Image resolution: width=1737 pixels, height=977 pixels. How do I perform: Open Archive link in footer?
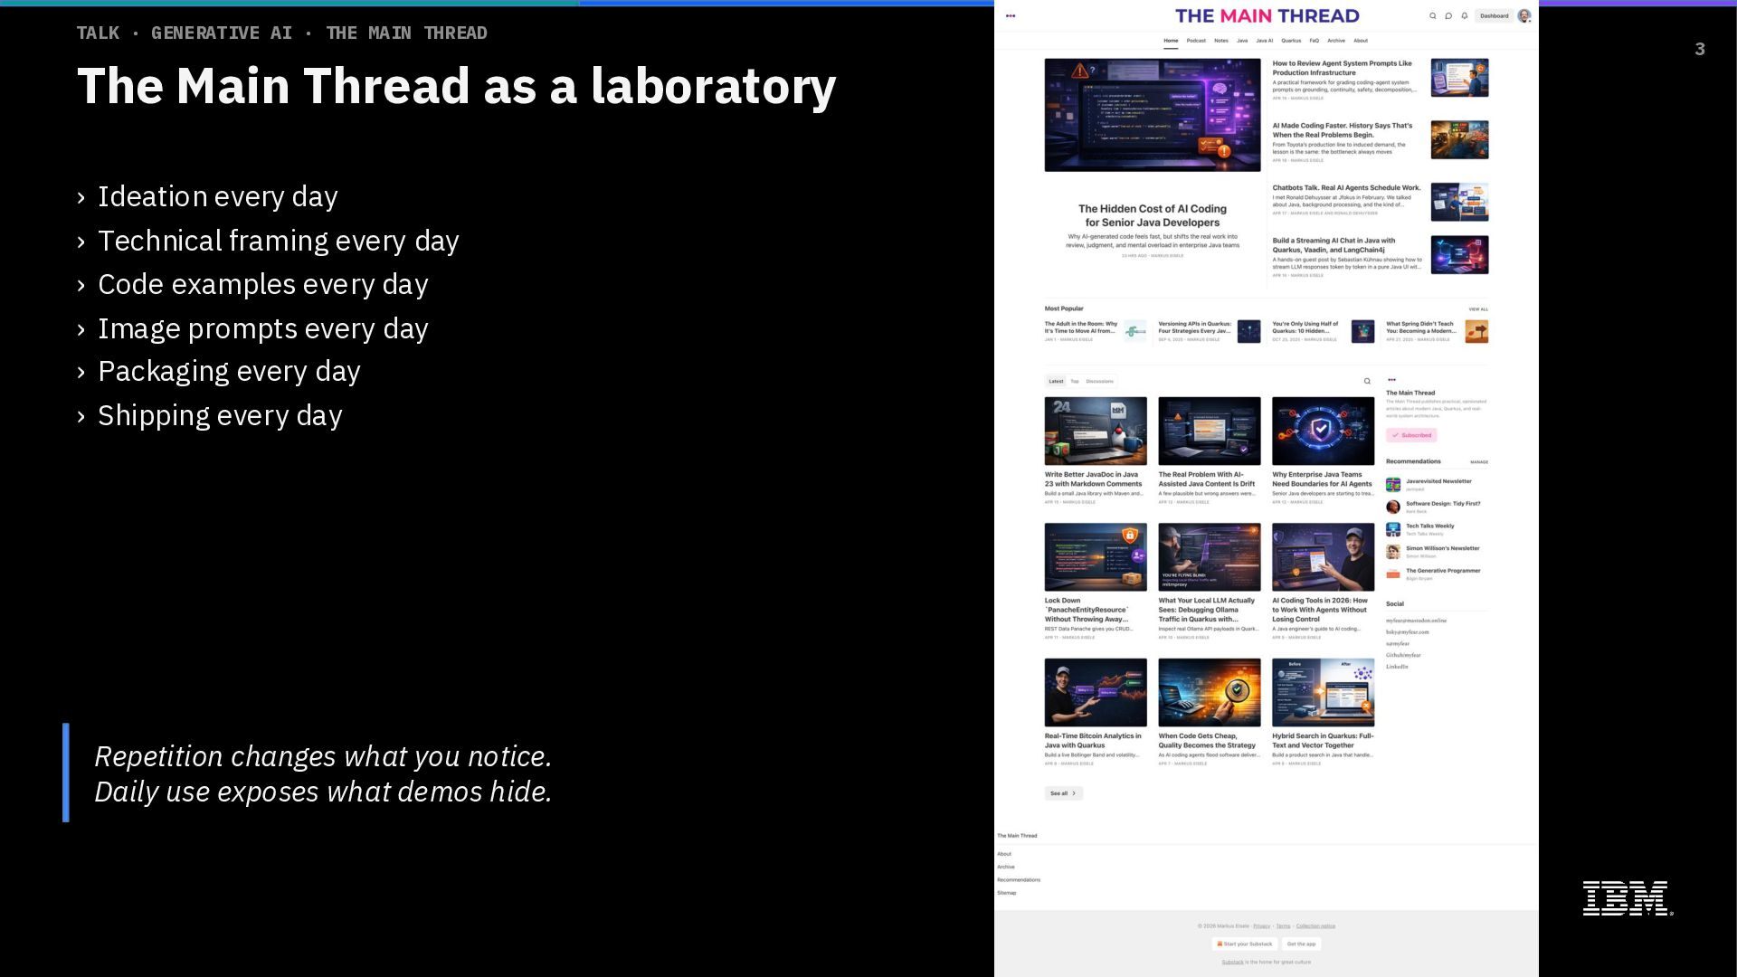point(1006,867)
